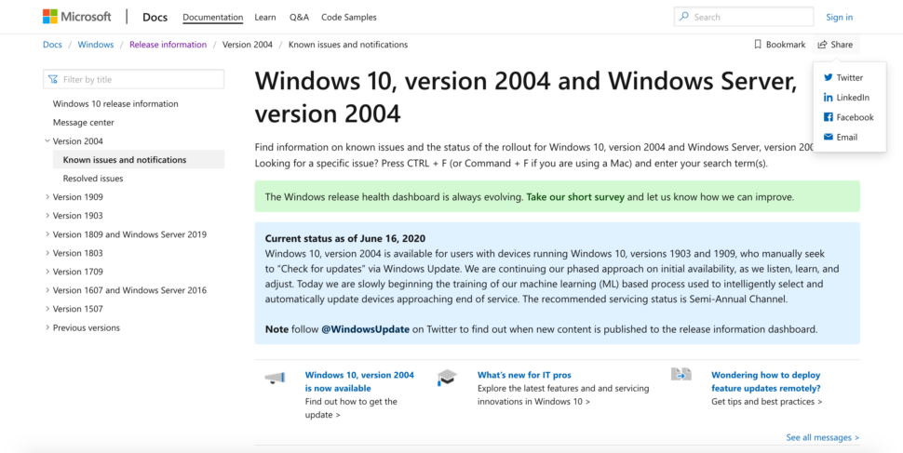Open @WindowsUpdate Twitter link
The image size is (903, 453).
(x=366, y=329)
